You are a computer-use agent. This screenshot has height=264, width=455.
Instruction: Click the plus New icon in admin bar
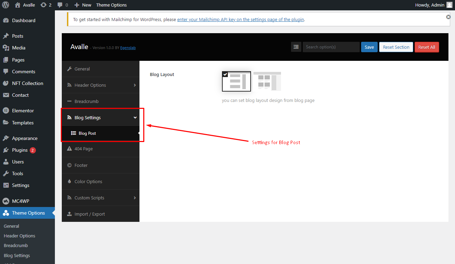click(x=77, y=5)
